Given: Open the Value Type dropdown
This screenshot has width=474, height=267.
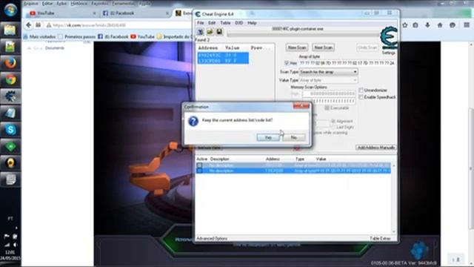Looking at the screenshot, I should click(329, 80).
